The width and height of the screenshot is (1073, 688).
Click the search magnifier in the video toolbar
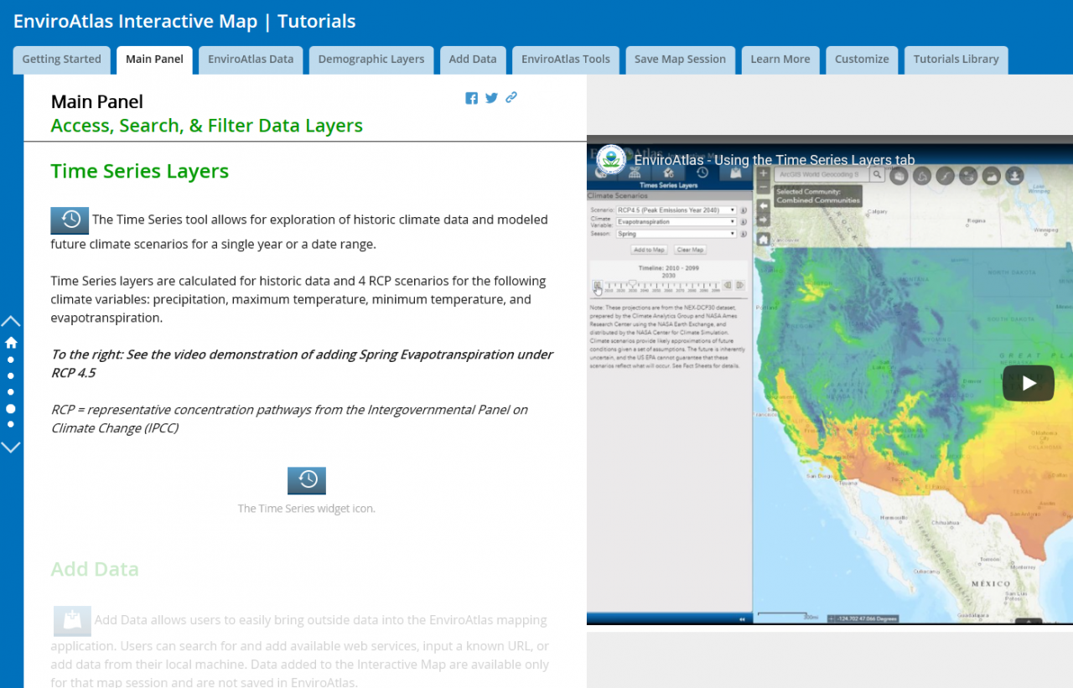pyautogui.click(x=877, y=174)
